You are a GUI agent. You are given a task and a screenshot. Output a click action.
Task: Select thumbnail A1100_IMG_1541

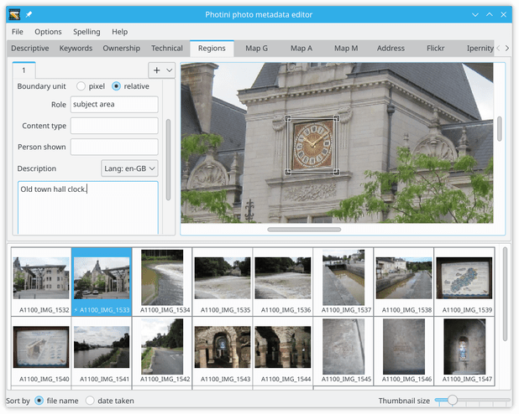point(102,351)
